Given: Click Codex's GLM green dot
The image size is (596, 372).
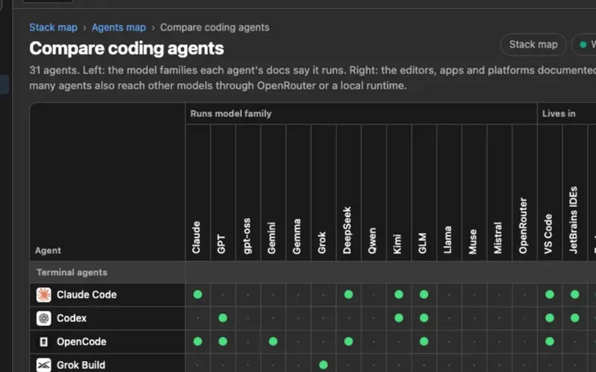Looking at the screenshot, I should (x=424, y=318).
